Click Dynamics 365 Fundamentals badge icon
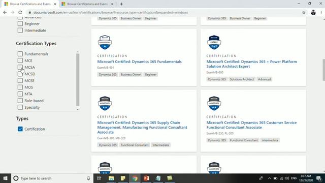Screen dimensions: 325x183 click(105, 42)
